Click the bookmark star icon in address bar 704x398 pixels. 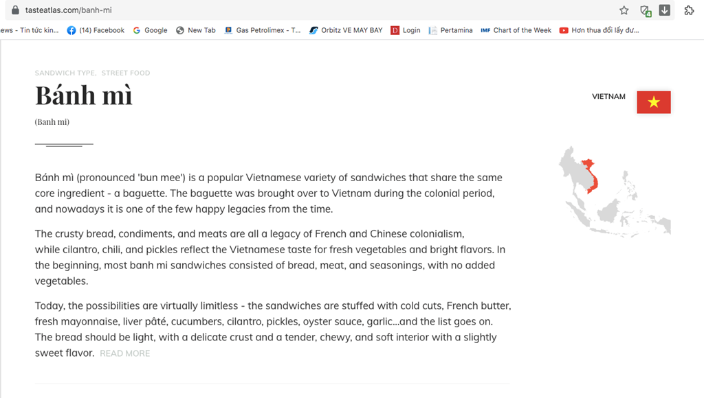pyautogui.click(x=624, y=10)
